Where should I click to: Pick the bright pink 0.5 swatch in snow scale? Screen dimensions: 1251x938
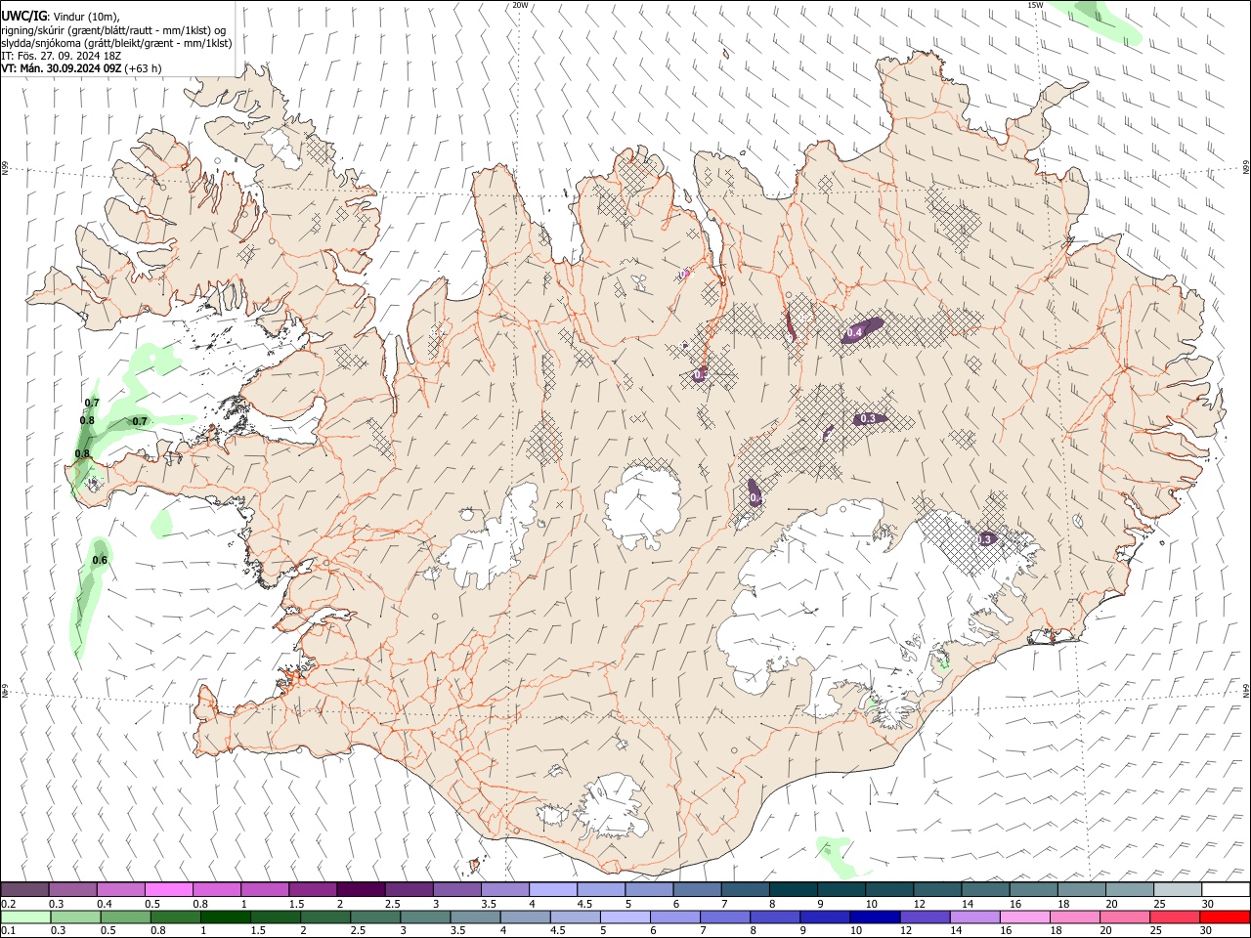pyautogui.click(x=168, y=889)
